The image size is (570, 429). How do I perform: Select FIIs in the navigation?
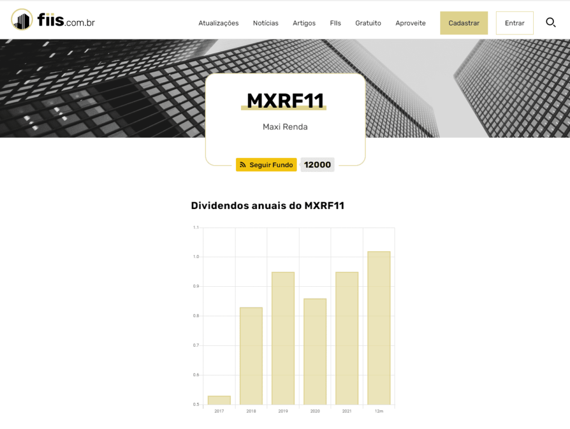click(335, 23)
